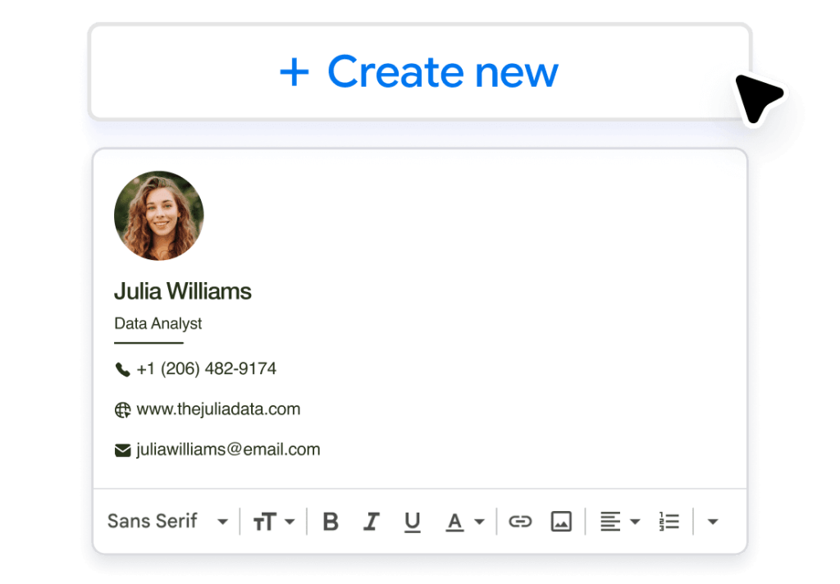The width and height of the screenshot is (840, 584).
Task: Click the envelope icon by the email address
Action: [x=122, y=449]
